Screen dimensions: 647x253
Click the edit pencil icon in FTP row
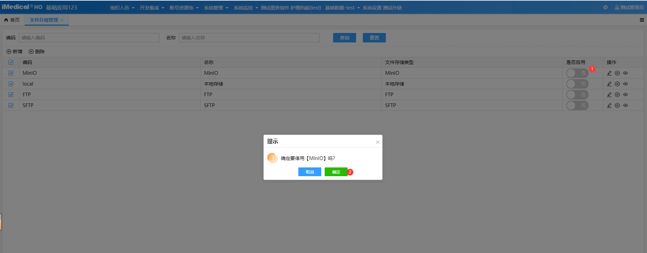click(609, 95)
